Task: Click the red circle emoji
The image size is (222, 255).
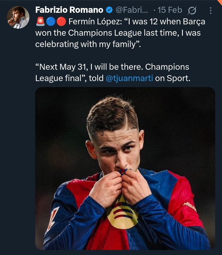Action: tap(61, 22)
